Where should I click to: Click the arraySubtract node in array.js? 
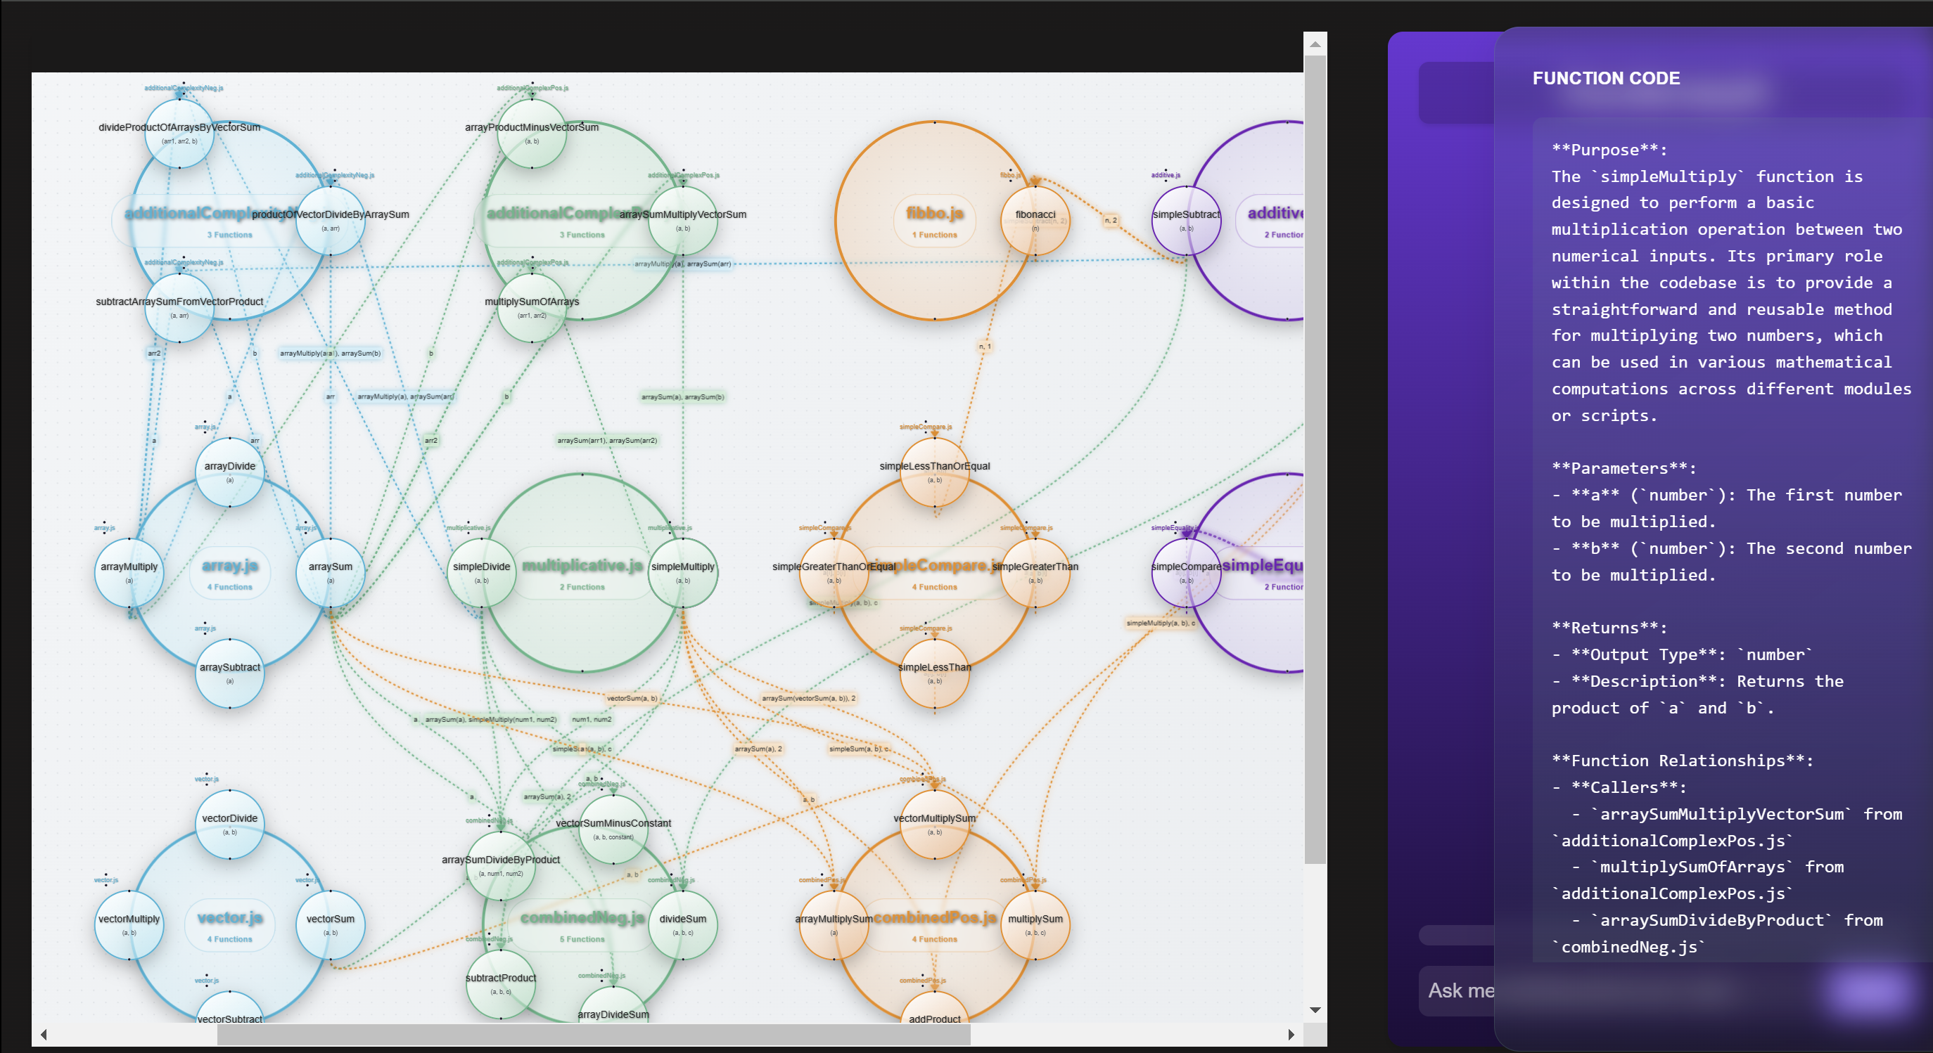tap(229, 672)
